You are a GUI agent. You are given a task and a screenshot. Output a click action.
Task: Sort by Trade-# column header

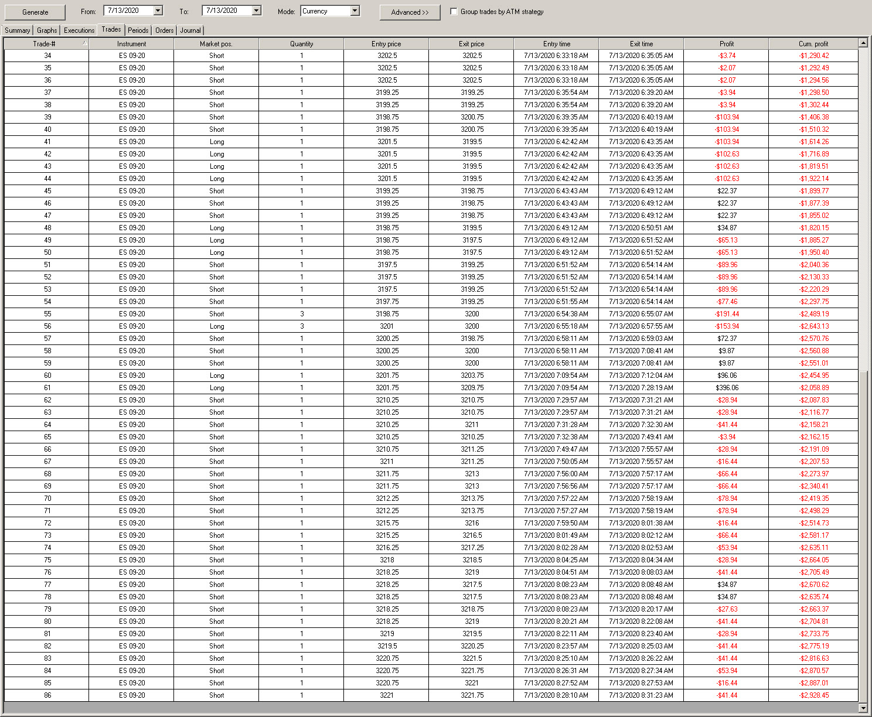[46, 44]
